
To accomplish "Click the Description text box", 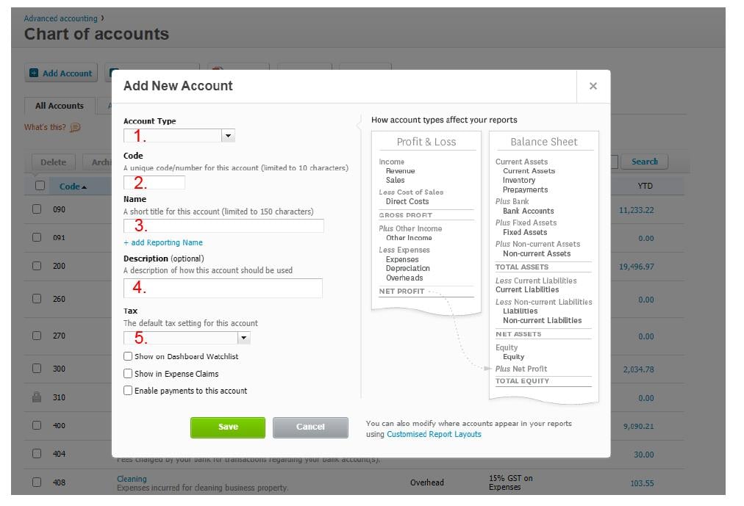I will (x=223, y=288).
